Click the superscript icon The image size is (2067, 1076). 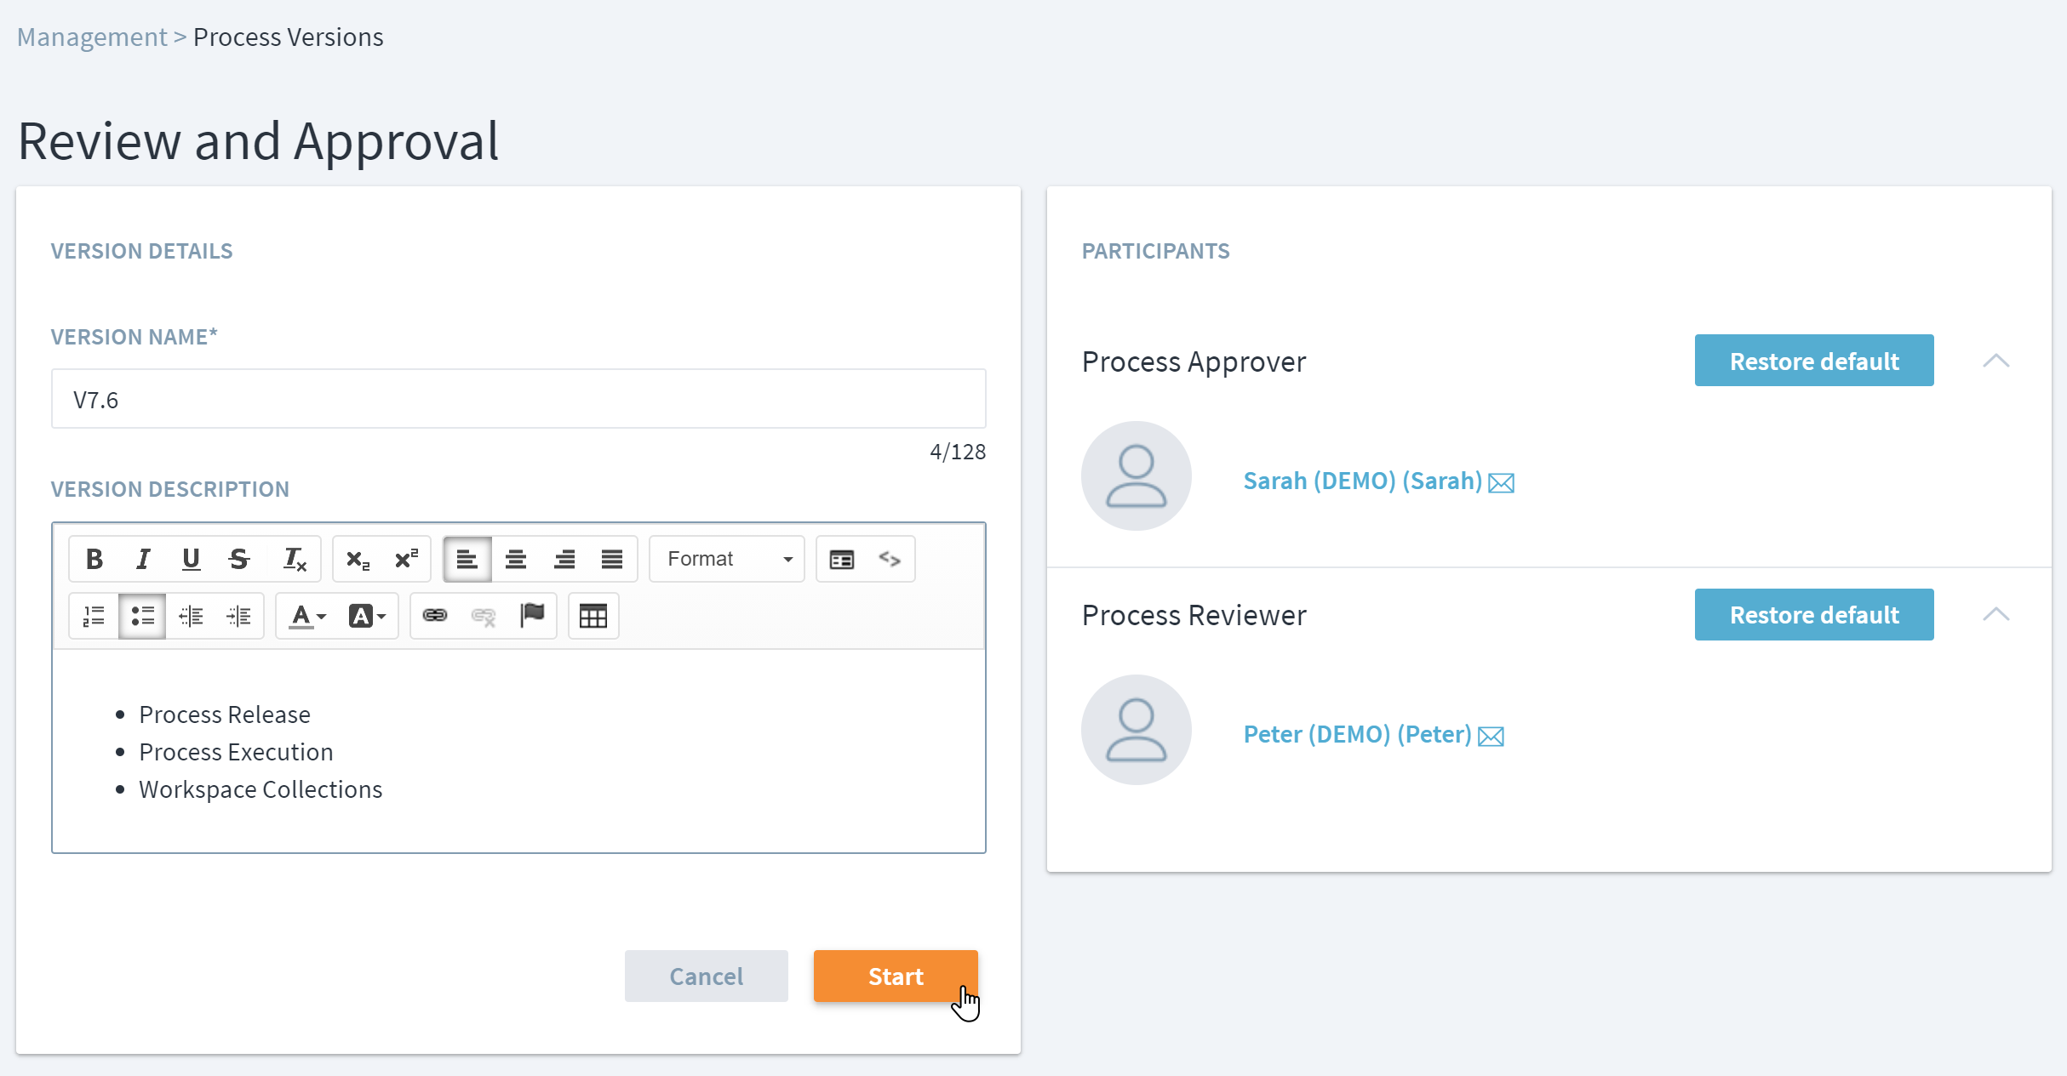coord(406,559)
